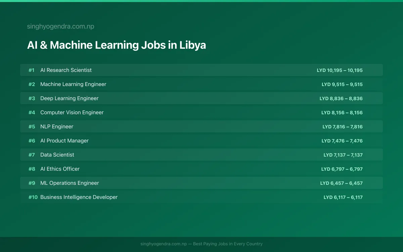
Task: Select the NLP Engineer job title
Action: (x=57, y=126)
